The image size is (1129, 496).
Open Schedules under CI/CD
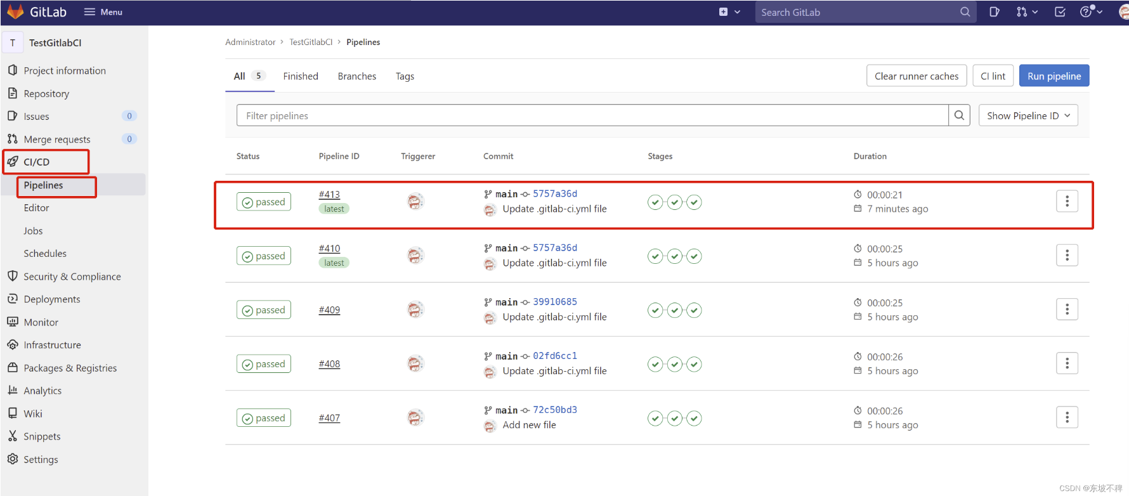click(x=45, y=254)
